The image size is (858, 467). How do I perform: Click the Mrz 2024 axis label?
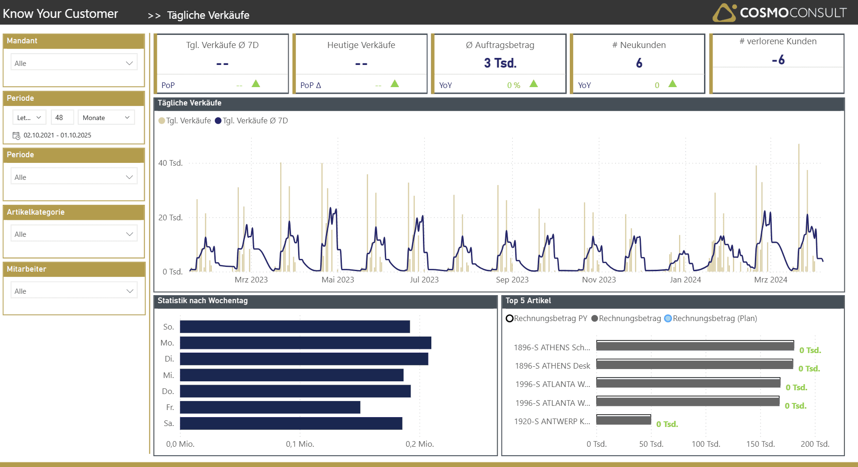(771, 280)
